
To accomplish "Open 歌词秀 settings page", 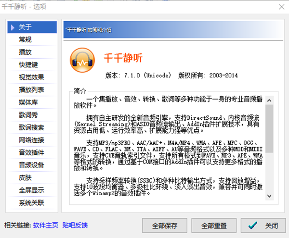I will coord(28,114).
